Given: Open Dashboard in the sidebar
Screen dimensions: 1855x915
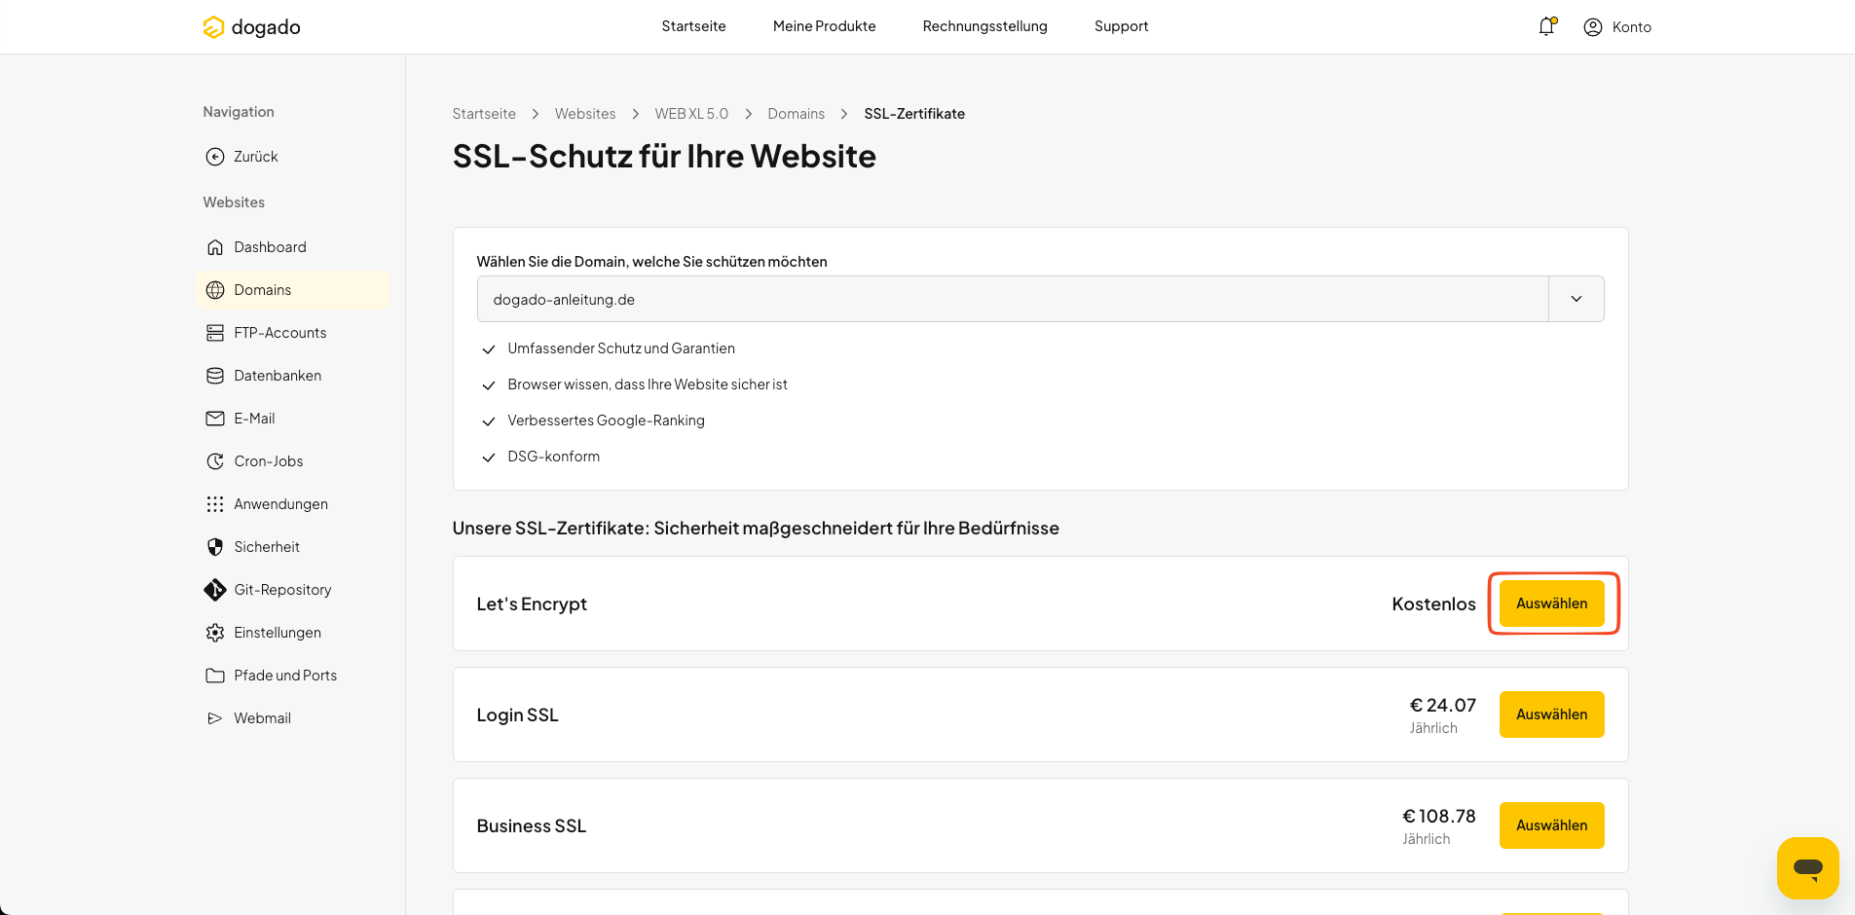Looking at the screenshot, I should (x=270, y=247).
